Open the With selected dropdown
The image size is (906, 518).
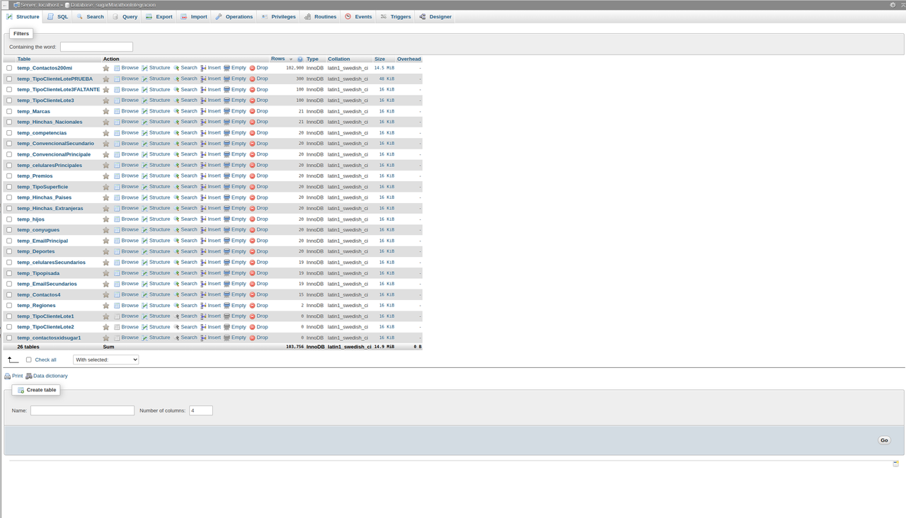tap(105, 359)
